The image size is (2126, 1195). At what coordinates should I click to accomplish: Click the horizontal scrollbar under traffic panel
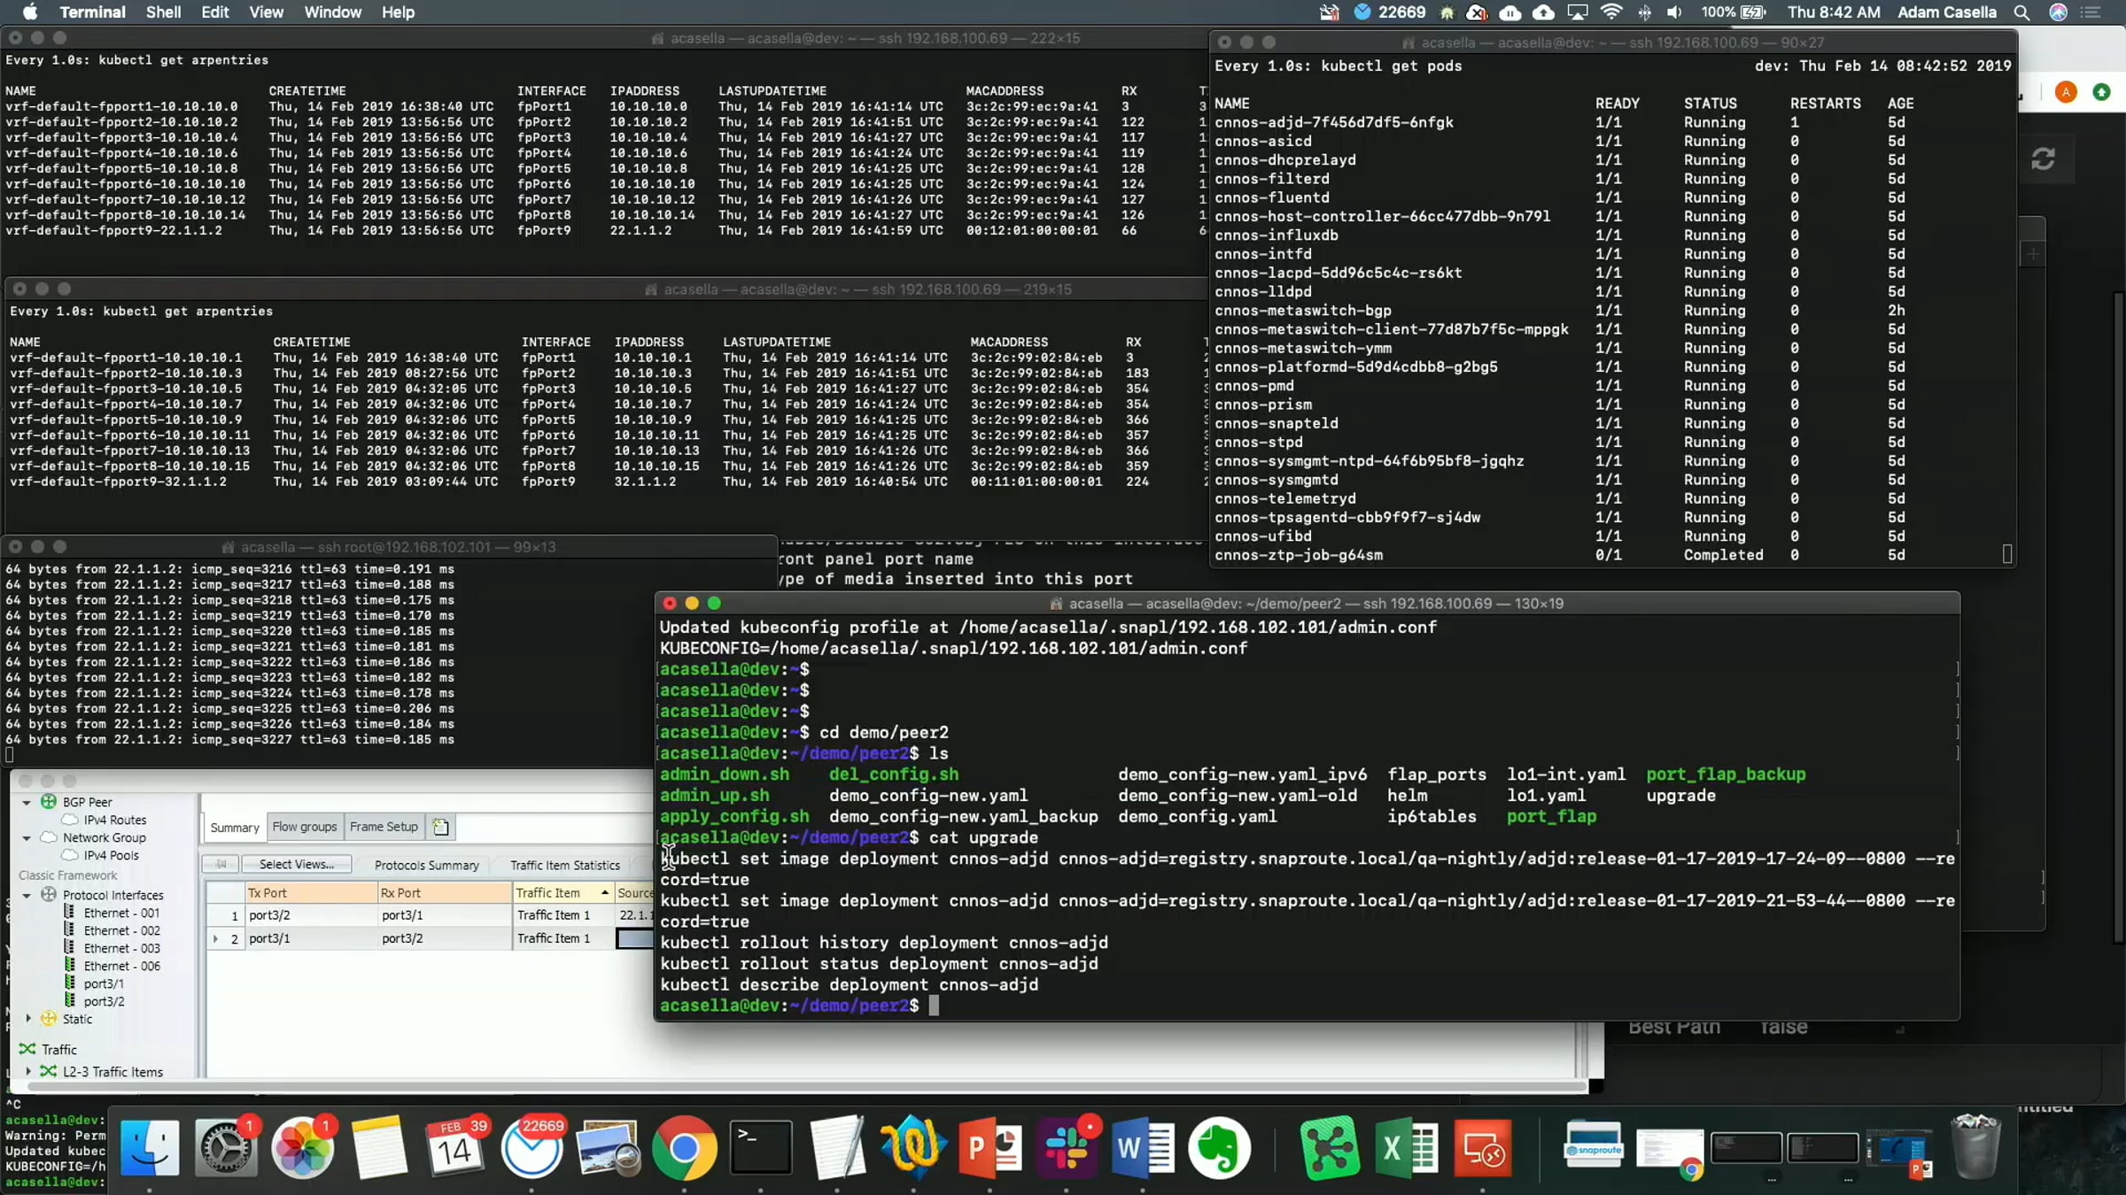click(797, 1087)
